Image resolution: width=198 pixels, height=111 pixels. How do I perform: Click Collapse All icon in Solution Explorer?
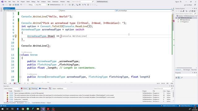pos(192,11)
